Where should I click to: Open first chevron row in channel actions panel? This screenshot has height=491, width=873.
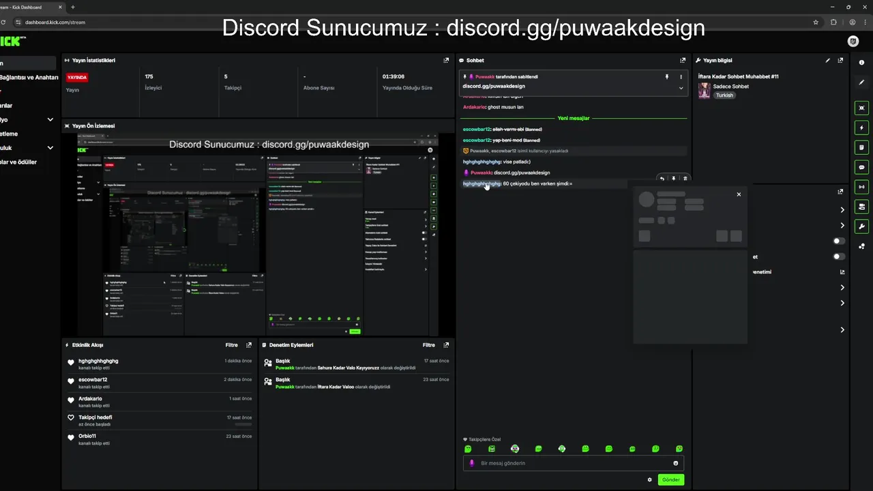(842, 210)
